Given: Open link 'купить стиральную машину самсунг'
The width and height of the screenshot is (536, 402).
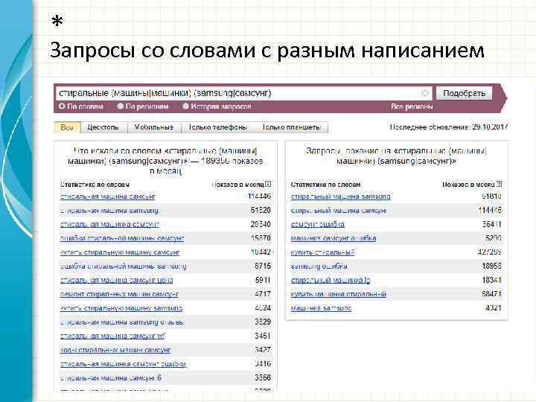Looking at the screenshot, I should [120, 252].
